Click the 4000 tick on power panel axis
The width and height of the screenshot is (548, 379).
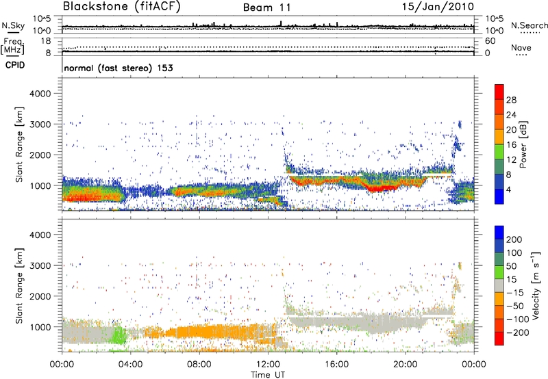tap(40, 94)
